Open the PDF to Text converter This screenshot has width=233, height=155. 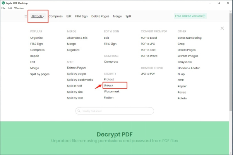[x=148, y=50]
